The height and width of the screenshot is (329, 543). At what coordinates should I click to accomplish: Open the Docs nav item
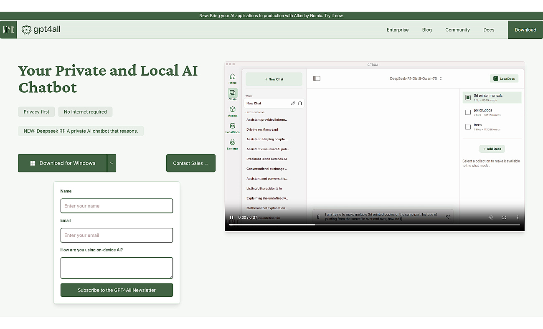click(489, 30)
